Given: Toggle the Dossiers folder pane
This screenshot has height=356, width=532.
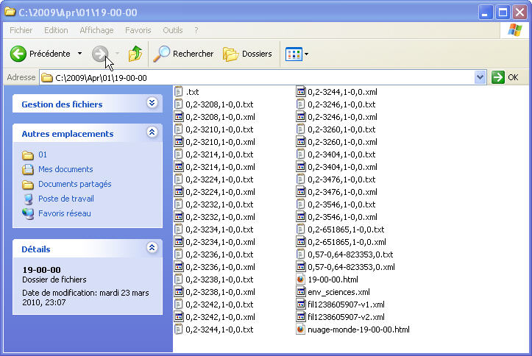Looking at the screenshot, I should [248, 54].
